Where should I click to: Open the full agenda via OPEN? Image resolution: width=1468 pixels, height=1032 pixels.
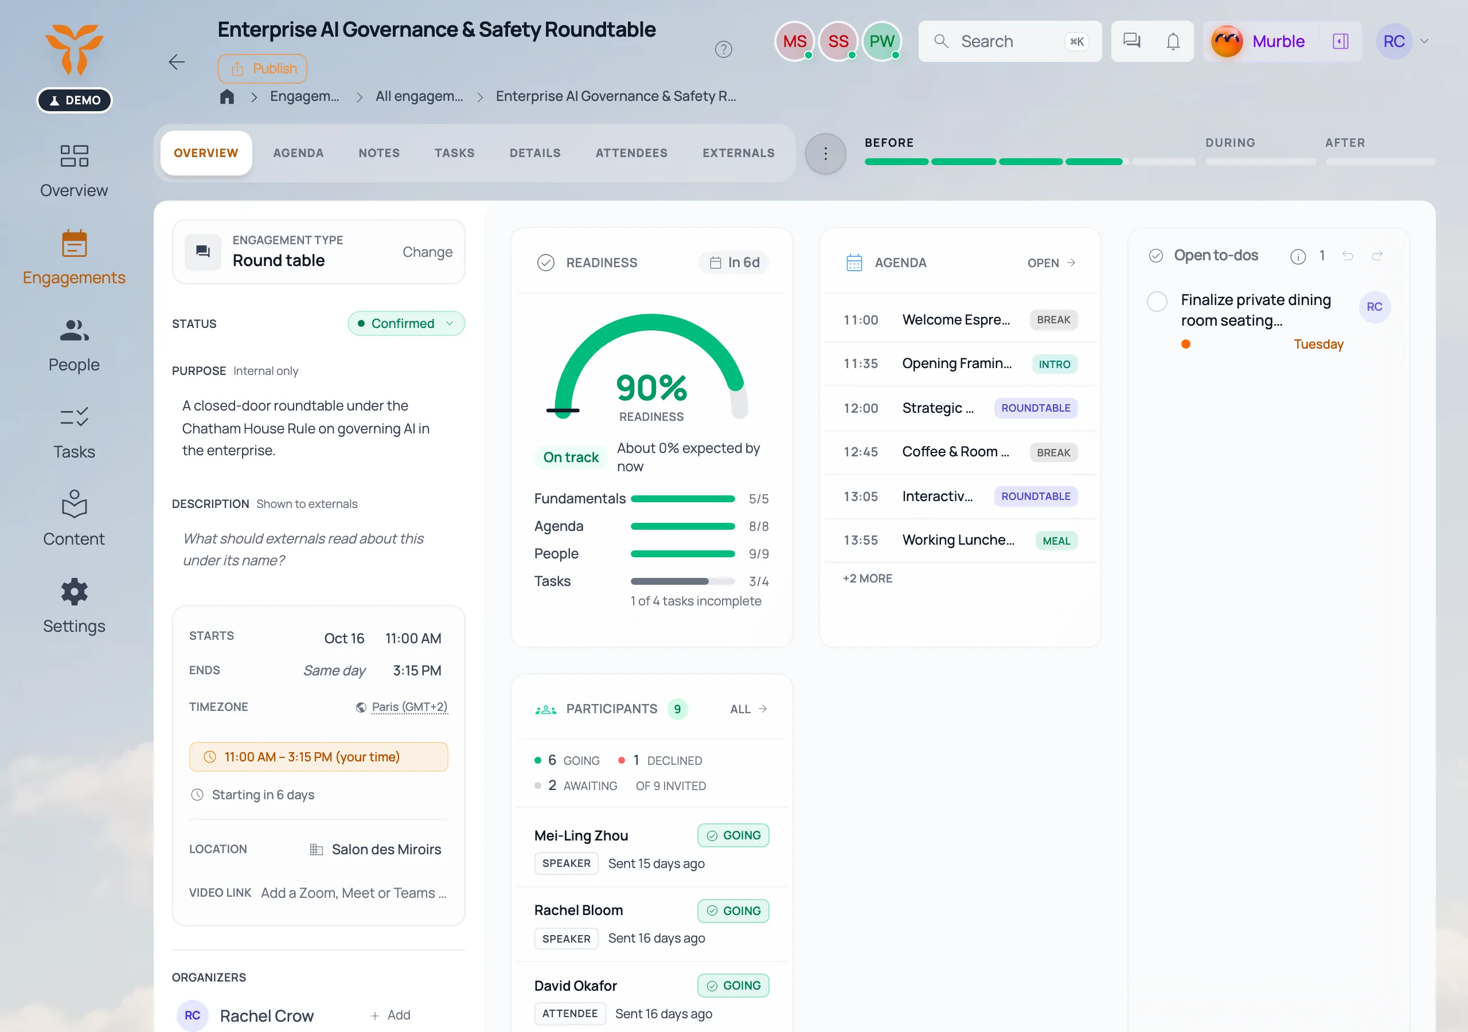click(x=1052, y=263)
